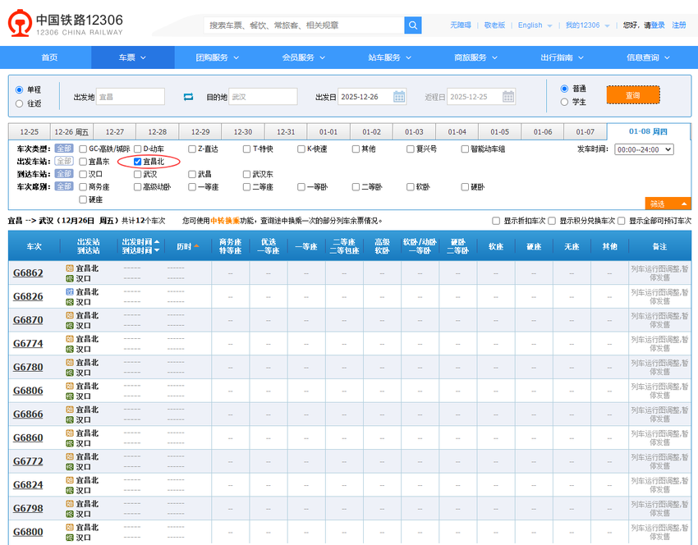This screenshot has width=698, height=545.
Task: Expand the English language dropdown
Action: 535,25
